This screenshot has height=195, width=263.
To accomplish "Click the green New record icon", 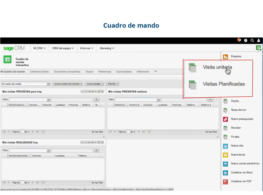I will pos(258,48).
